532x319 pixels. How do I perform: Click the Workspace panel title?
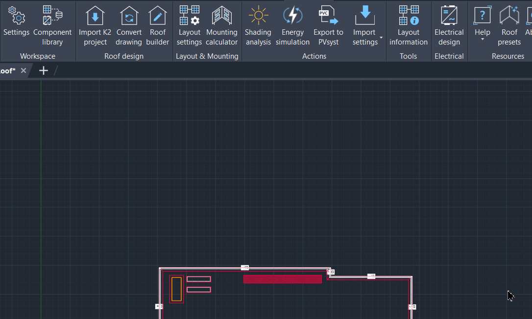tap(38, 56)
